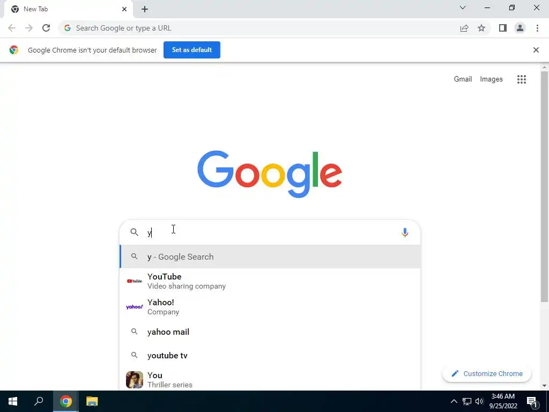Open the tab search chevron
549x412 pixels.
tap(463, 8)
